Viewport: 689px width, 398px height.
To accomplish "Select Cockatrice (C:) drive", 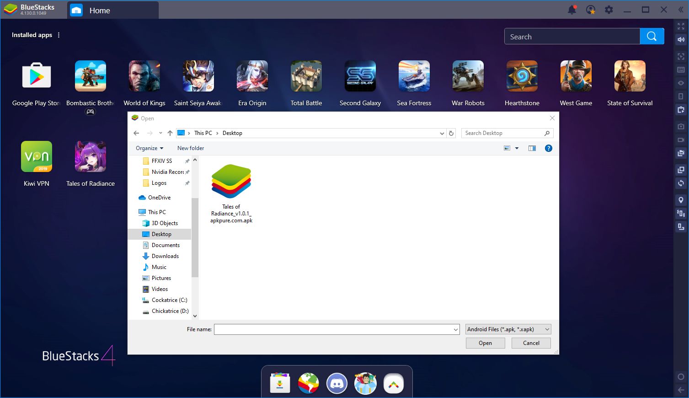I will point(169,300).
